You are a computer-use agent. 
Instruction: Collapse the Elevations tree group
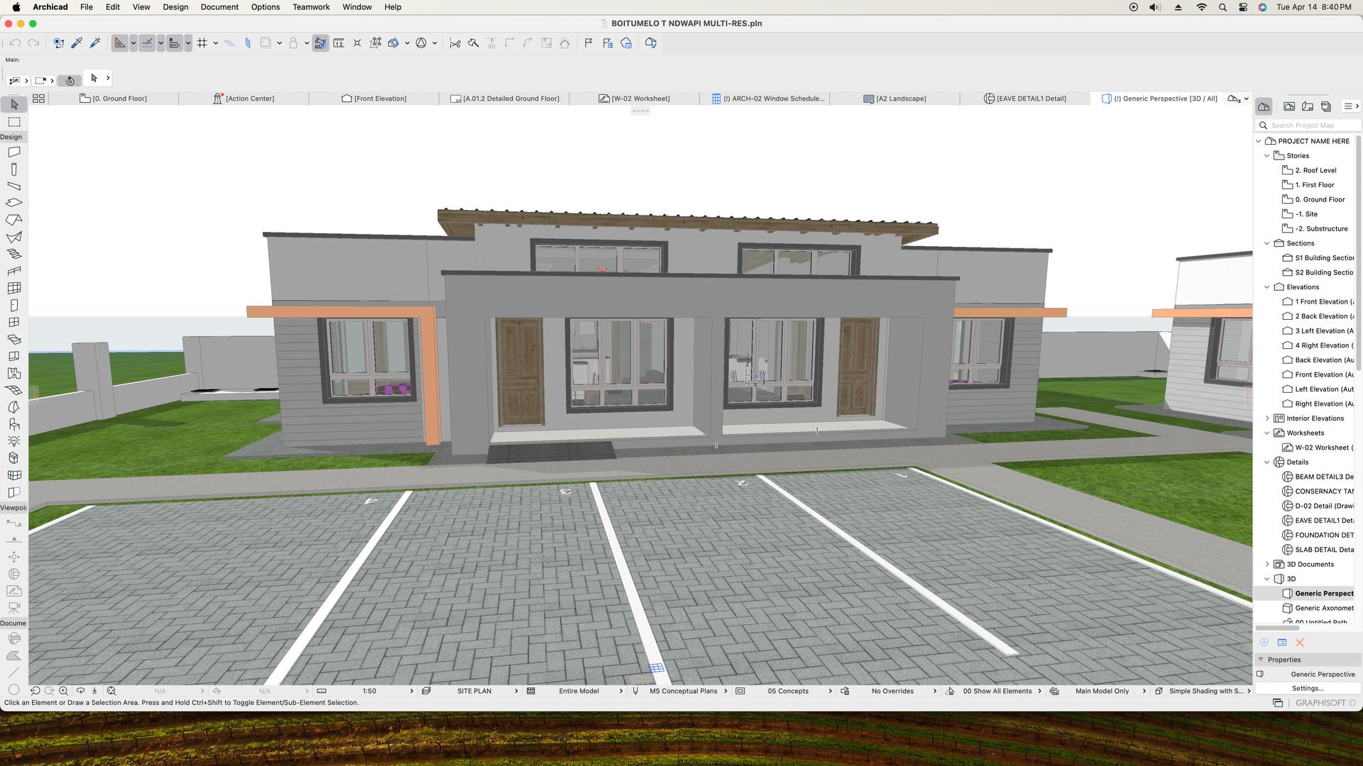pos(1267,287)
